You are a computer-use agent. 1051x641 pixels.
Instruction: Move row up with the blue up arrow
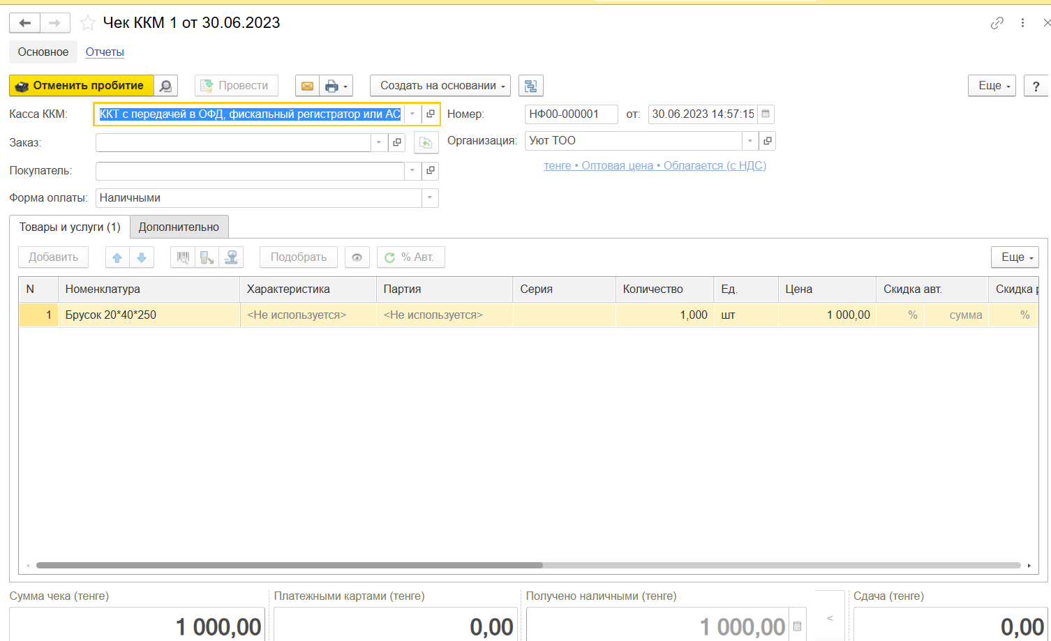point(117,257)
